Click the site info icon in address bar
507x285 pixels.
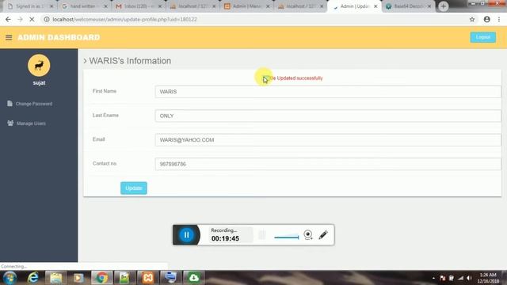[x=47, y=19]
